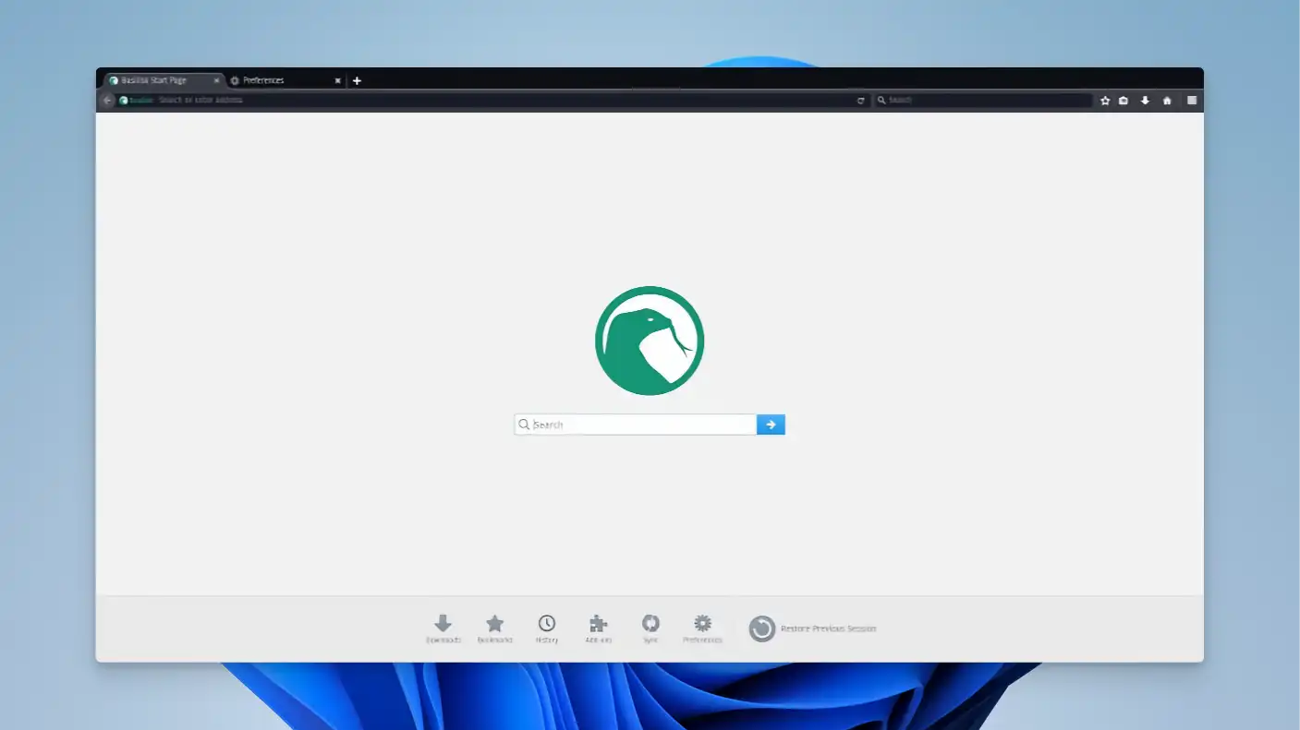Open the search engine dropdown in search bar
Image resolution: width=1300 pixels, height=730 pixels.
[x=882, y=100]
